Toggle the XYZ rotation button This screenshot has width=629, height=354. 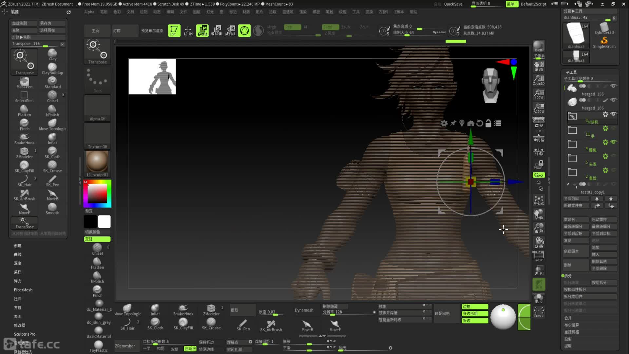coord(539,175)
